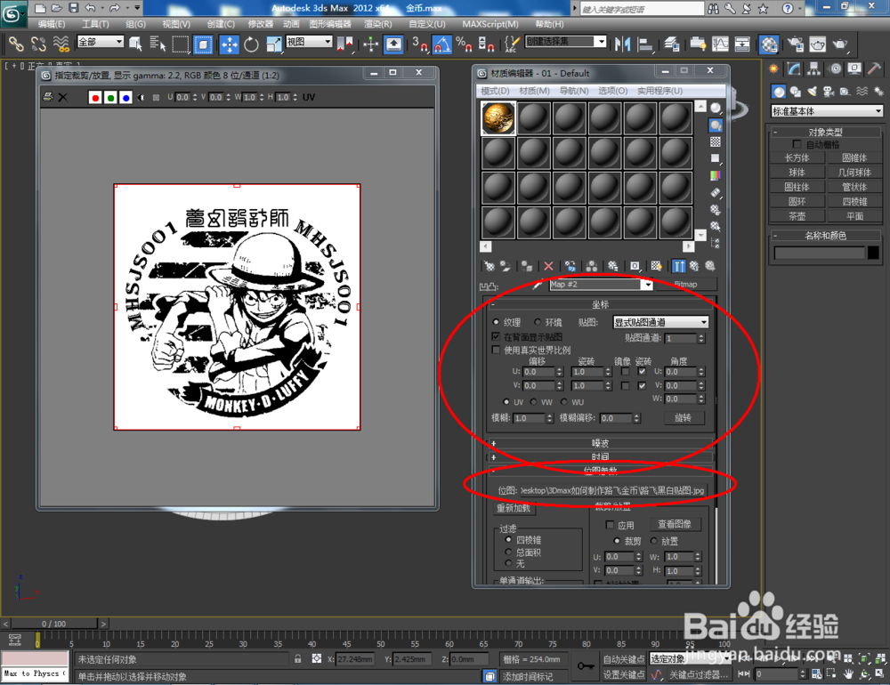The image size is (890, 685).
Task: Click Show Map in Viewport icon
Action: click(x=656, y=266)
